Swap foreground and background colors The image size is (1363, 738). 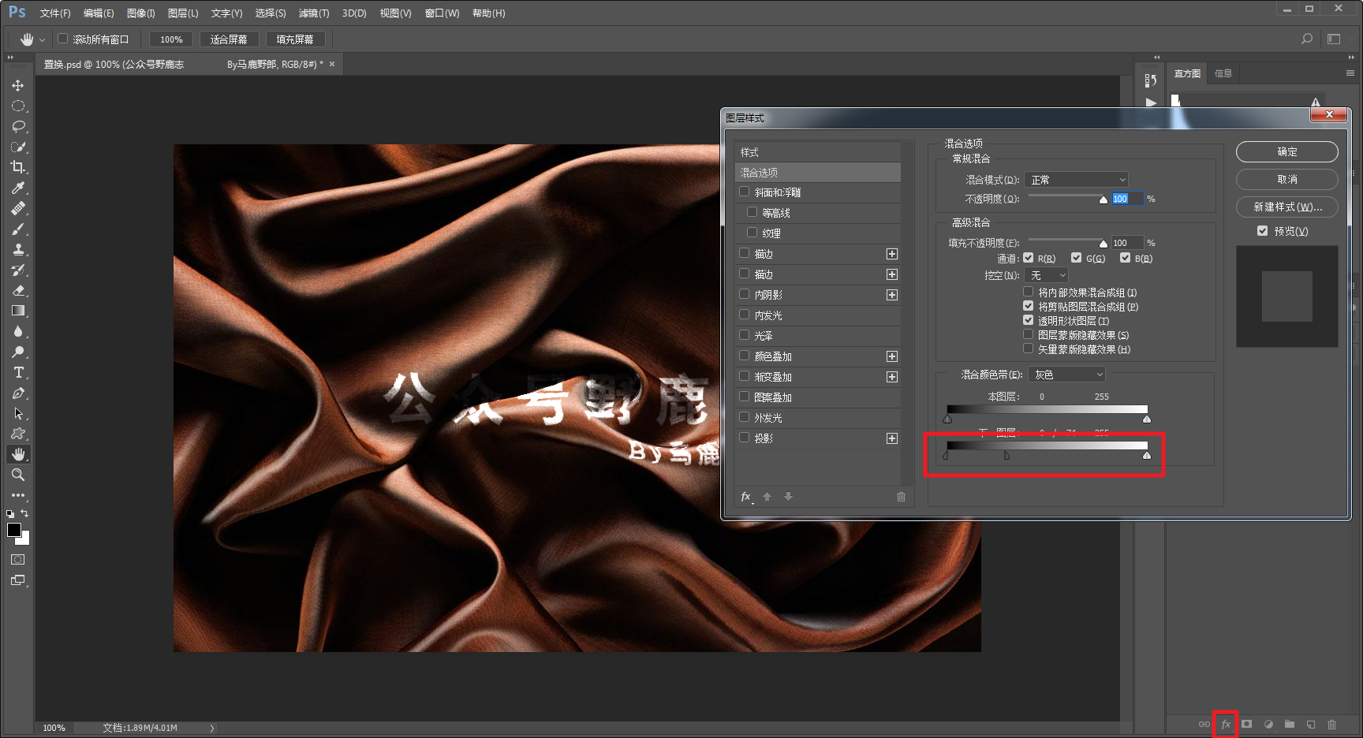pyautogui.click(x=24, y=513)
